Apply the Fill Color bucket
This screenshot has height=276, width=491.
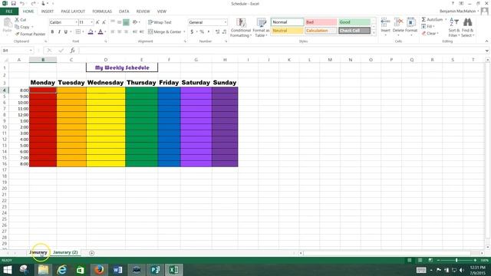coord(91,31)
